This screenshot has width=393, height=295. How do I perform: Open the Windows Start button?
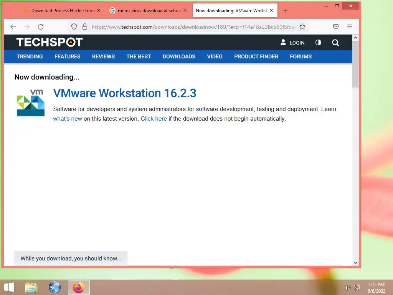pos(9,287)
